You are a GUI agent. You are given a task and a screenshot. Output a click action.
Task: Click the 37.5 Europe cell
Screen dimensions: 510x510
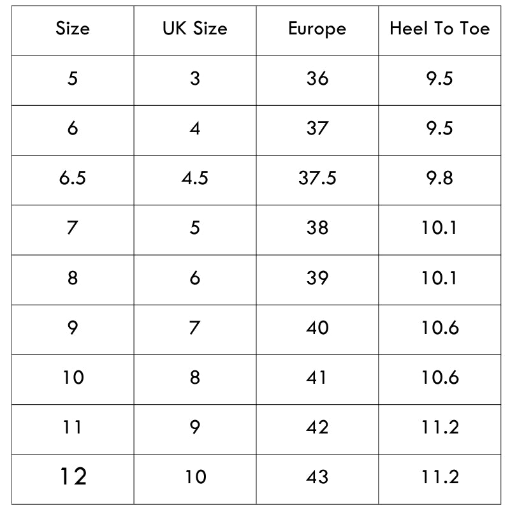(317, 178)
